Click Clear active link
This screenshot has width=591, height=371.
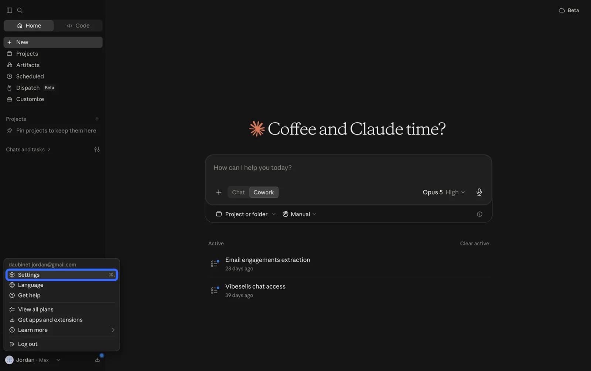click(x=474, y=244)
